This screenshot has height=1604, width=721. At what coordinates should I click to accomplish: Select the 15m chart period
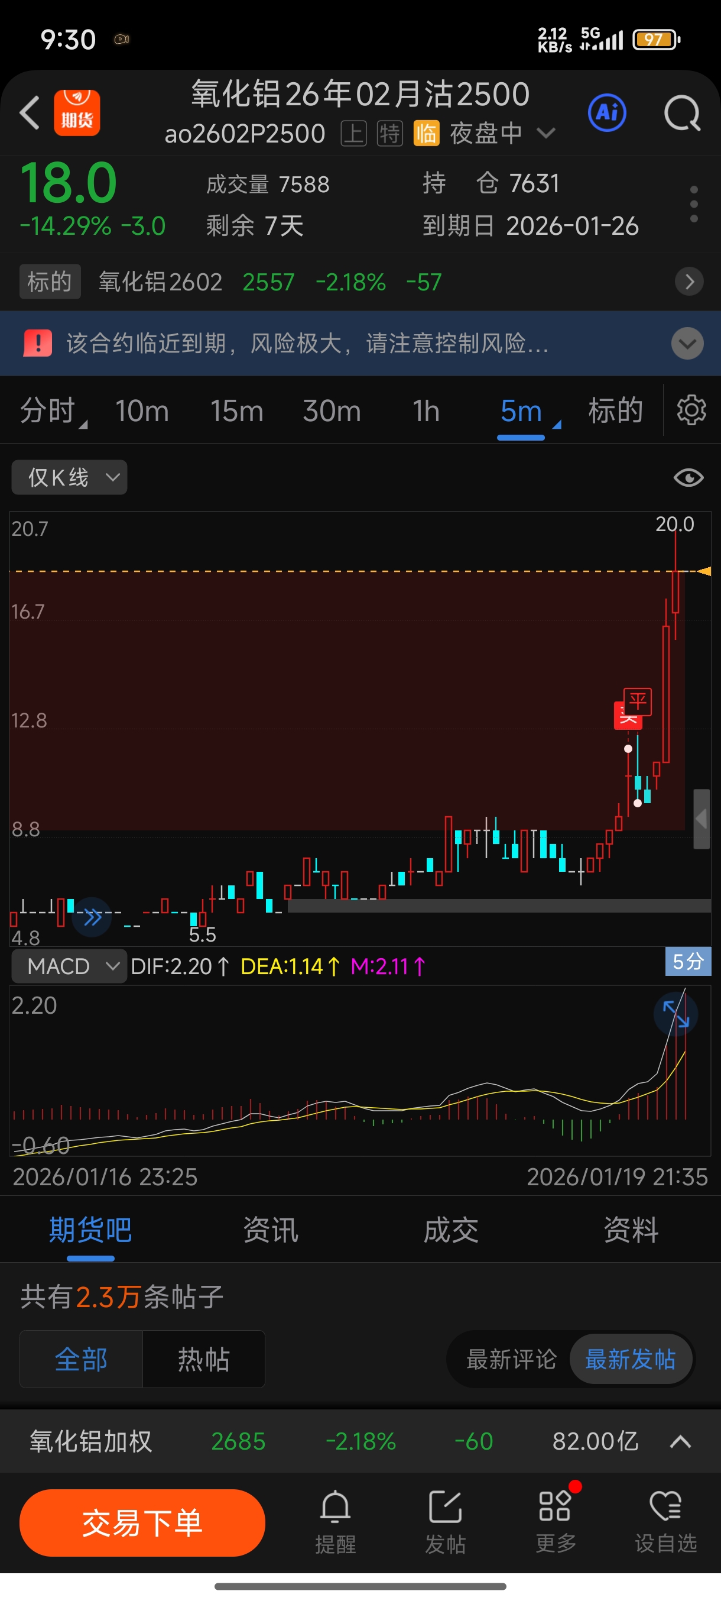pos(236,411)
